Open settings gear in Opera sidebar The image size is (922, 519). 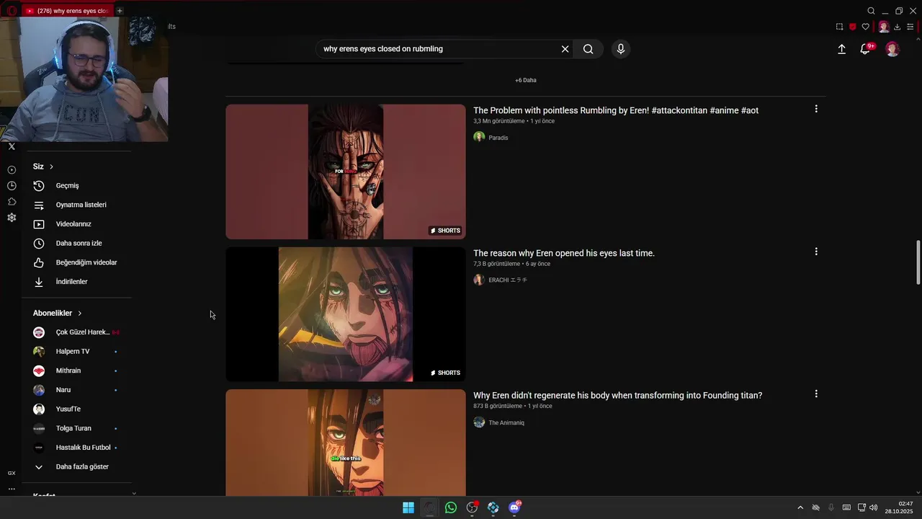[x=12, y=218]
